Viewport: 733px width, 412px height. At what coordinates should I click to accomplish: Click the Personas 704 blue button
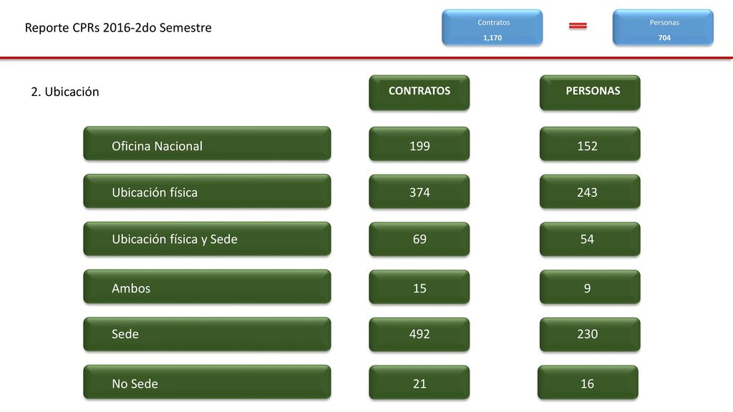click(x=663, y=28)
